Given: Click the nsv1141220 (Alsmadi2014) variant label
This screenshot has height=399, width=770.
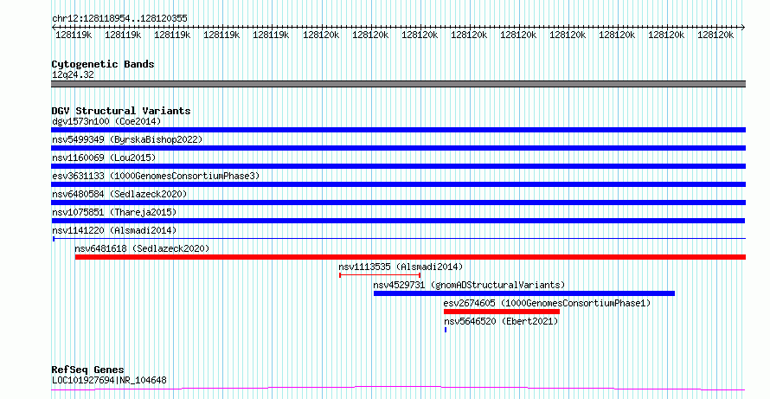Looking at the screenshot, I should [x=114, y=230].
